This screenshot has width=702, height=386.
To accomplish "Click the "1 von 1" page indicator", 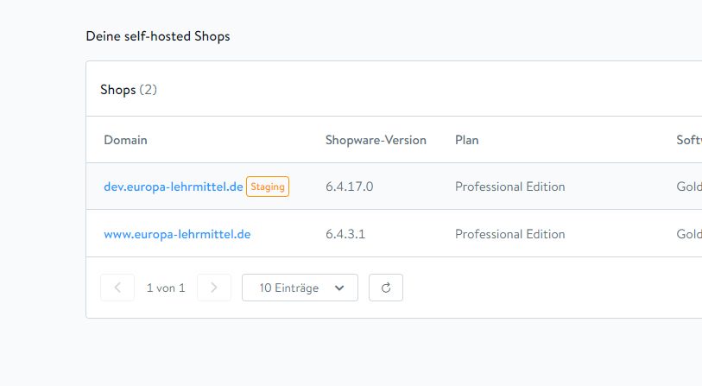I will tap(166, 288).
